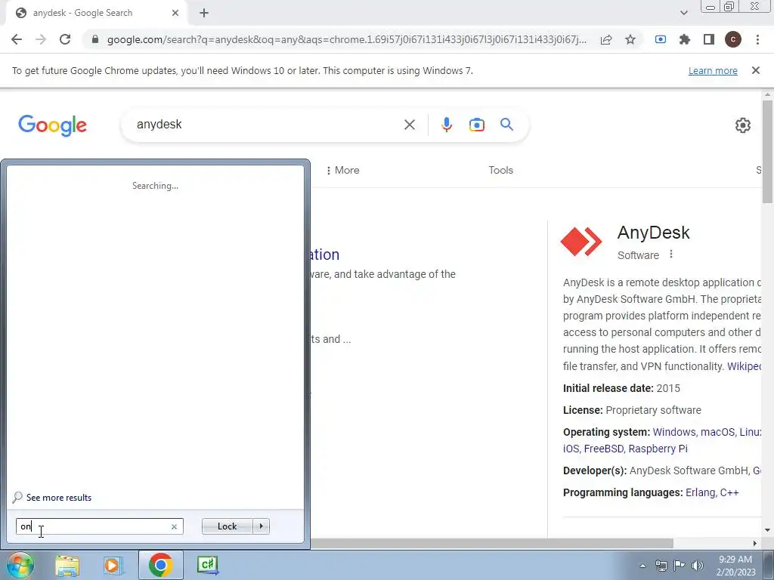The height and width of the screenshot is (580, 774).
Task: Click the scroll down arrow
Action: coord(767,531)
